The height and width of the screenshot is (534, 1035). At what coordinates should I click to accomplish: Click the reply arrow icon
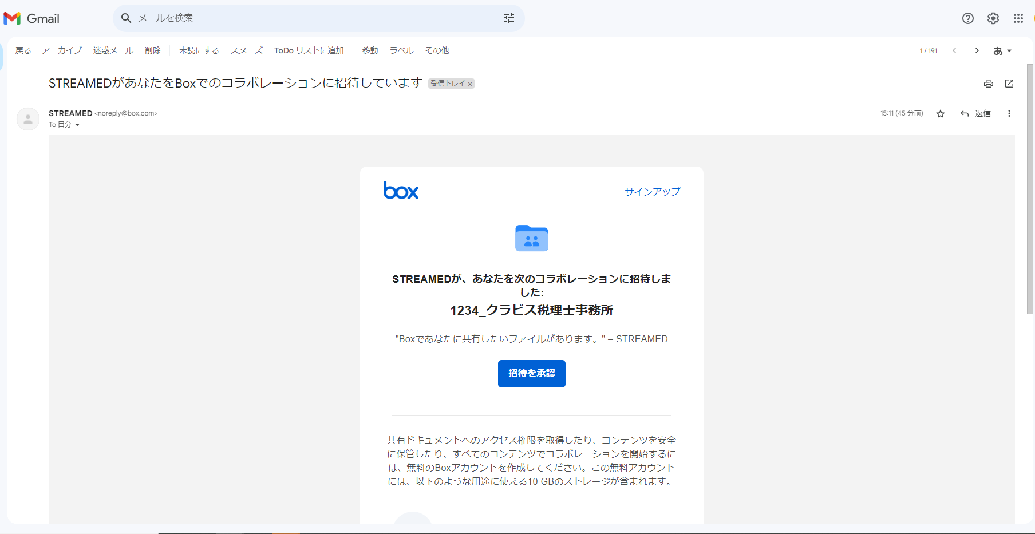[965, 114]
